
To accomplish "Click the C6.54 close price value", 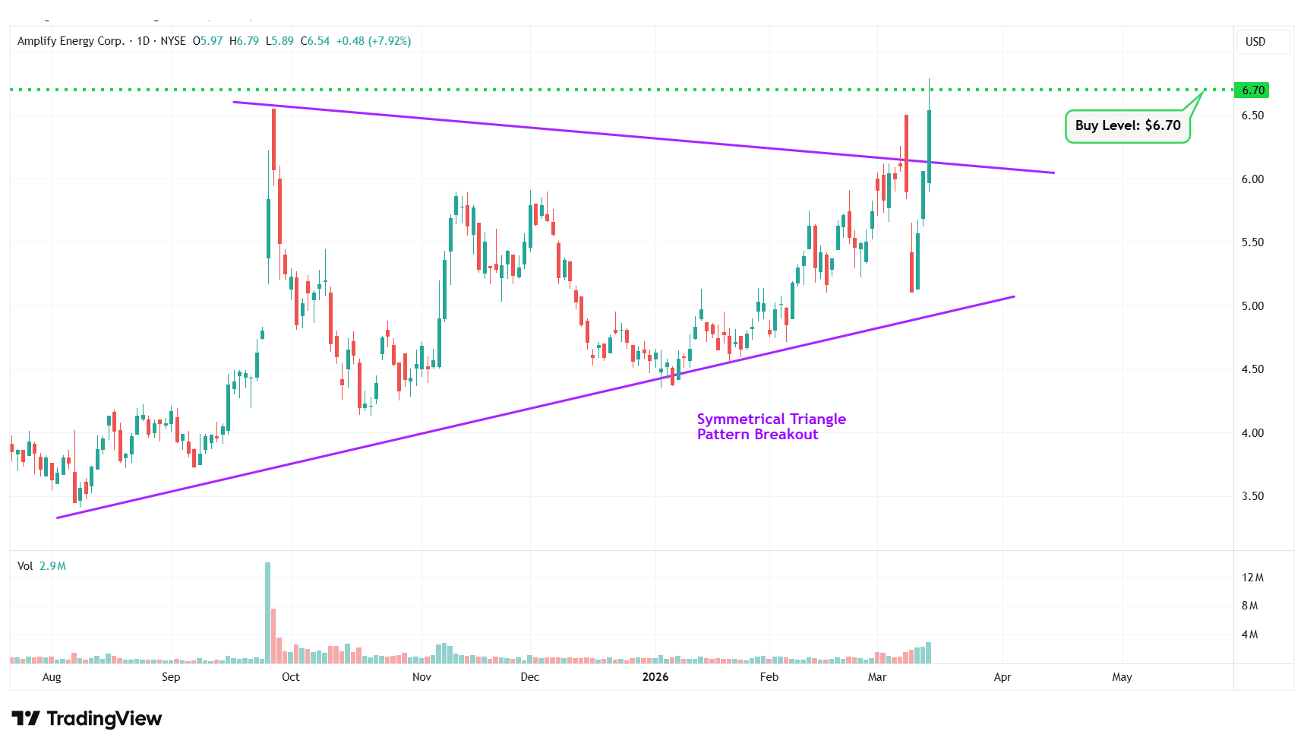I will tap(315, 41).
